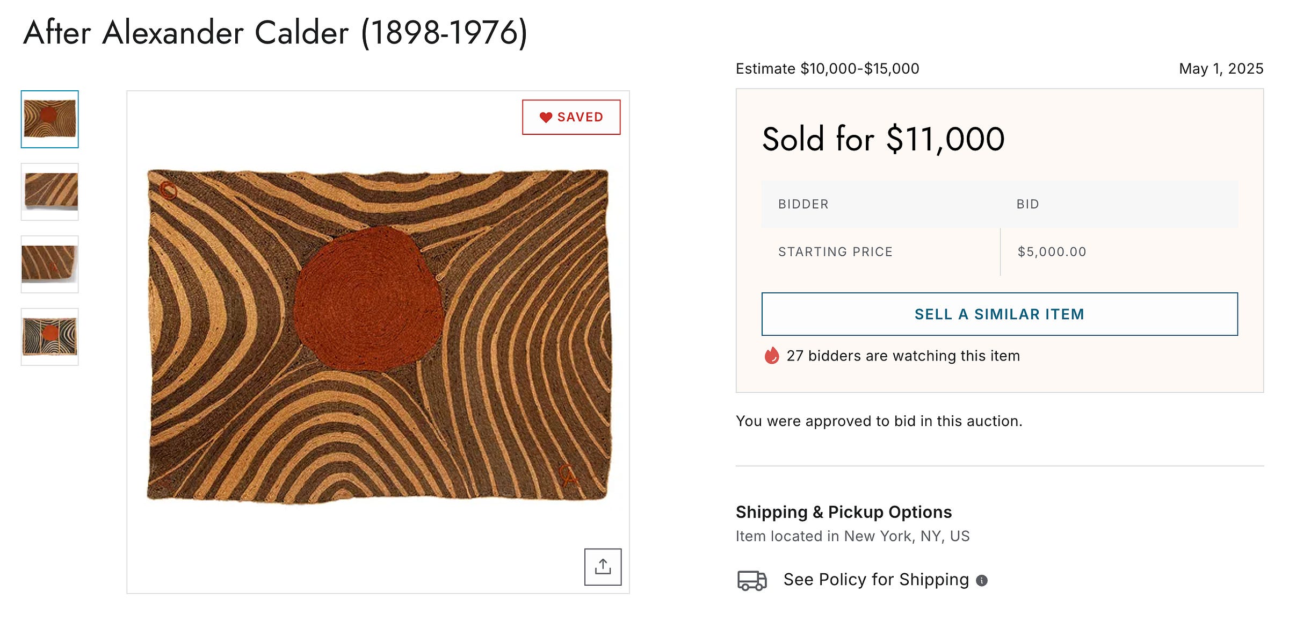The image size is (1289, 620).
Task: Click the flame icon by bidders watching
Action: (772, 356)
